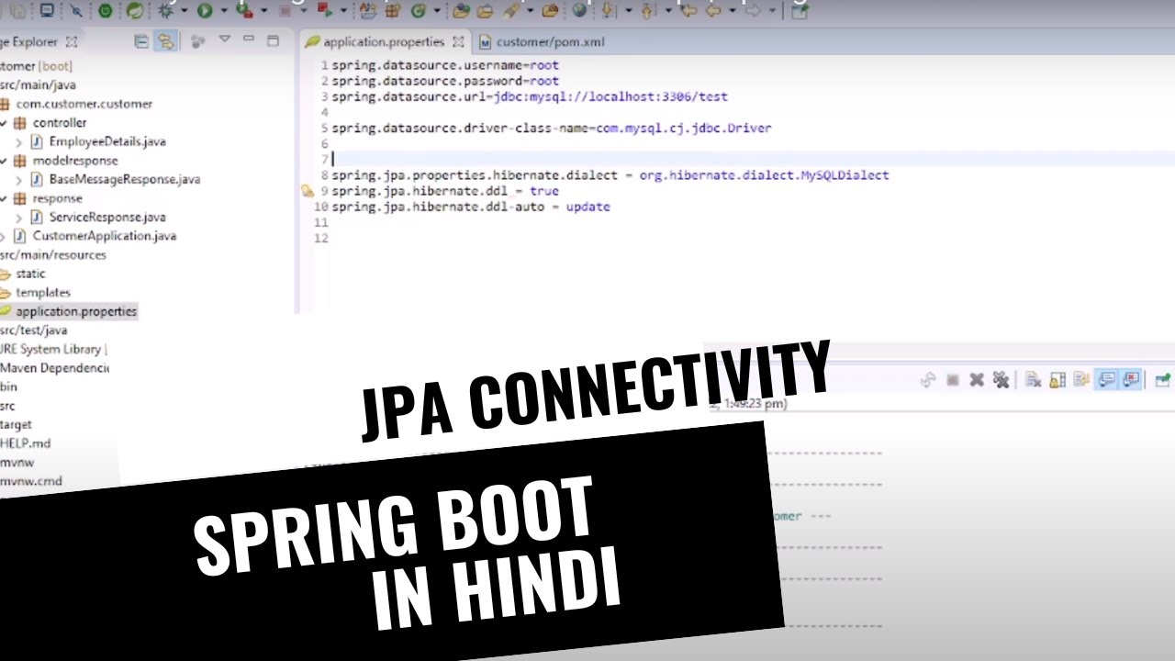Image resolution: width=1175 pixels, height=661 pixels.
Task: Click the Open Task folder icon in toolbar
Action: click(484, 11)
